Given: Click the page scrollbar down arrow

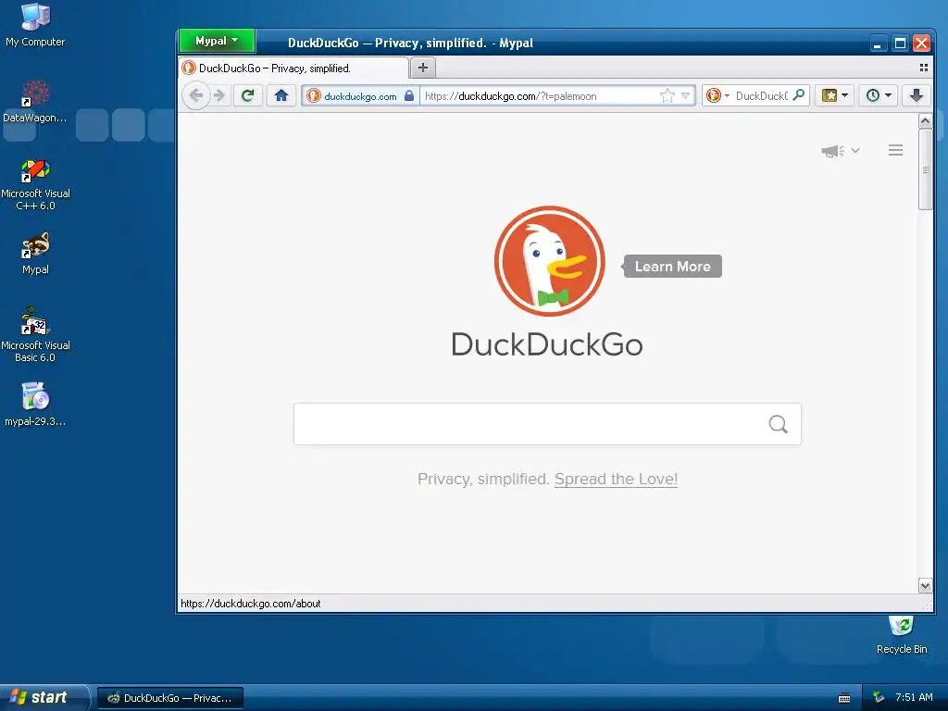Looking at the screenshot, I should [925, 585].
